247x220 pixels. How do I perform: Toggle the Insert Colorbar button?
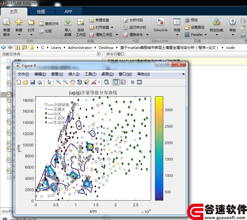116,82
